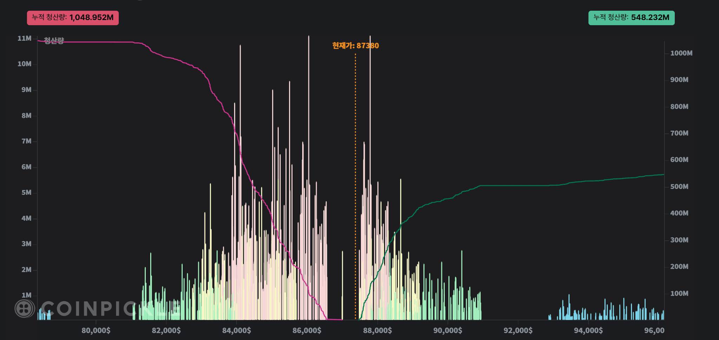The width and height of the screenshot is (719, 340).
Task: Click the 5M left axis label
Action: tap(26, 192)
